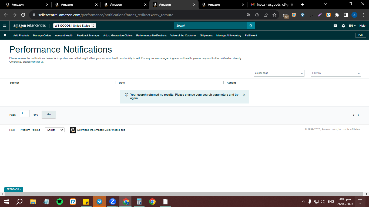Open the taskbar clock and date
The image size is (369, 207).
click(345, 202)
